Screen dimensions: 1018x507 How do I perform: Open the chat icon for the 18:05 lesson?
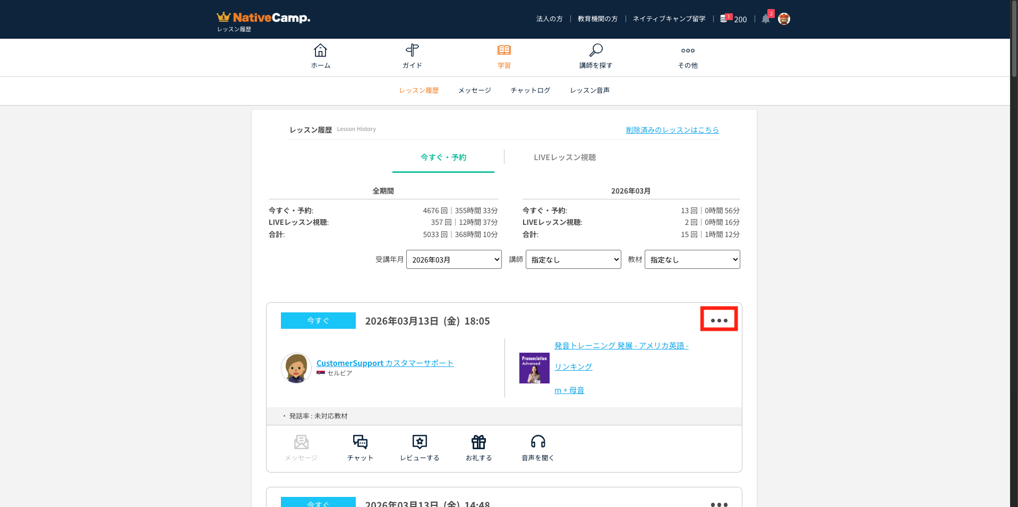(x=360, y=442)
